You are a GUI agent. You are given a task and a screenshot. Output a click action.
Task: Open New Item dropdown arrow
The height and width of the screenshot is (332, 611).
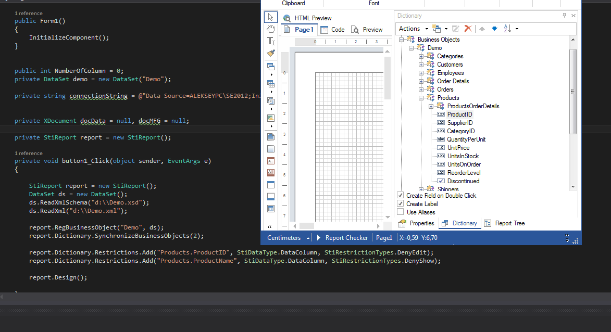446,29
